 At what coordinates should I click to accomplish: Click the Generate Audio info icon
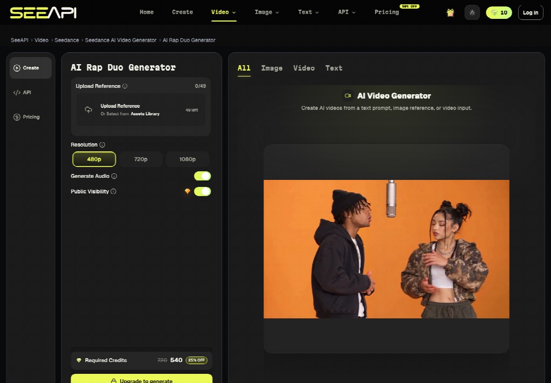click(114, 176)
